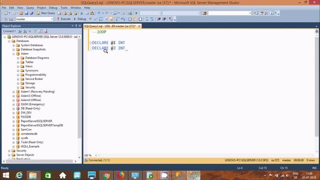Click the find combo box in toolbar
The height and width of the screenshot is (180, 320).
pyautogui.click(x=229, y=13)
